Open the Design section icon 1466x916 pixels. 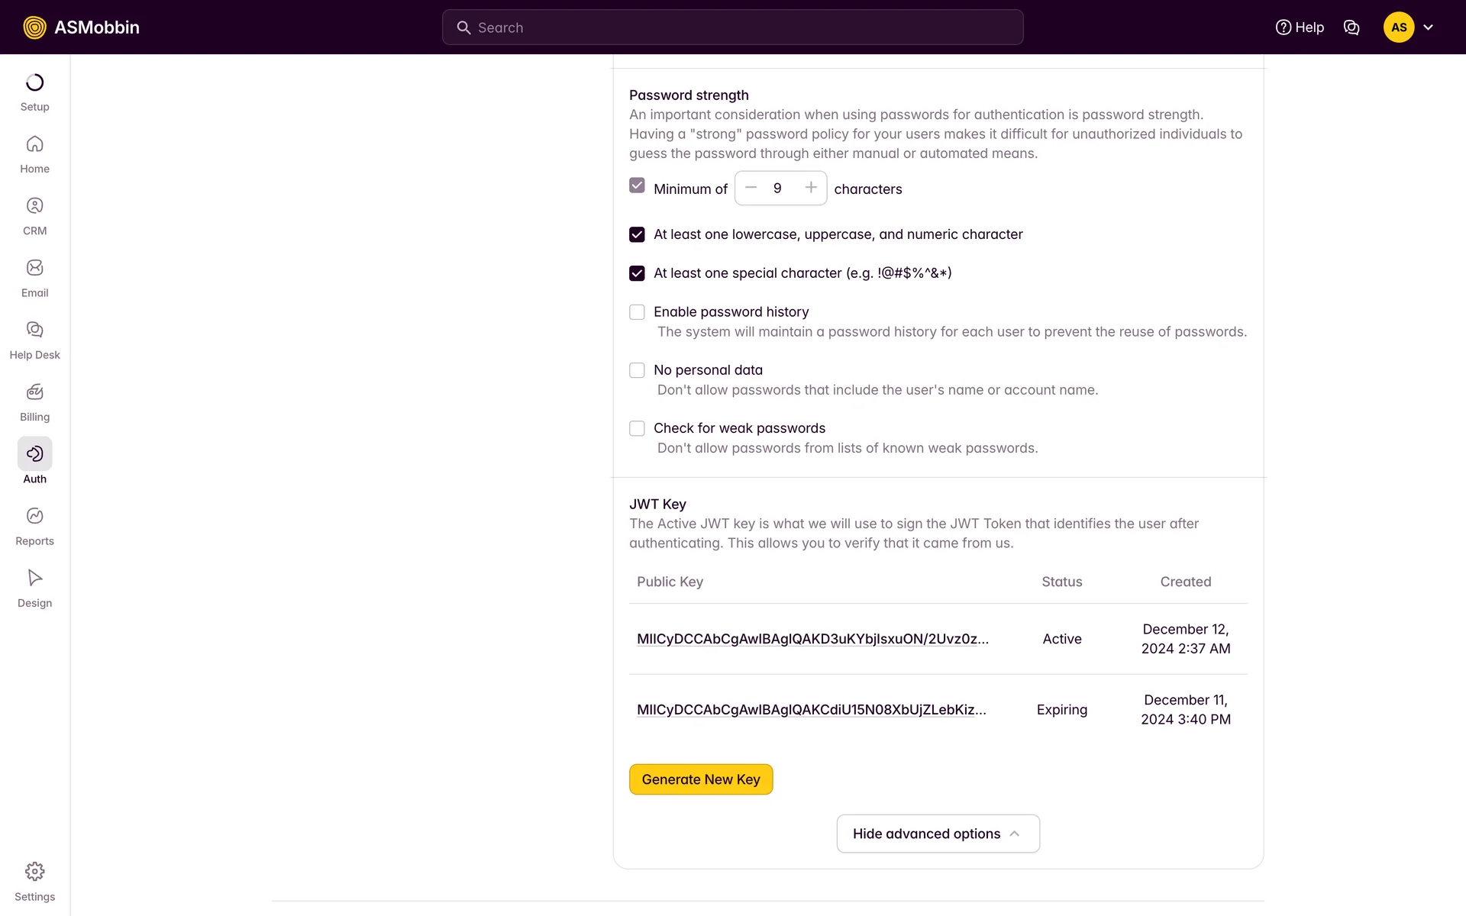(34, 578)
